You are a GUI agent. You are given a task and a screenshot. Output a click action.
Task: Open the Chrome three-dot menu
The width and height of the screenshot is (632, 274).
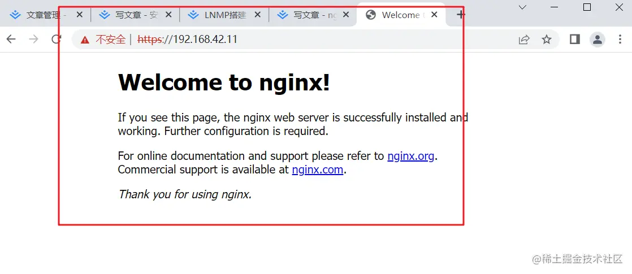[x=620, y=39]
